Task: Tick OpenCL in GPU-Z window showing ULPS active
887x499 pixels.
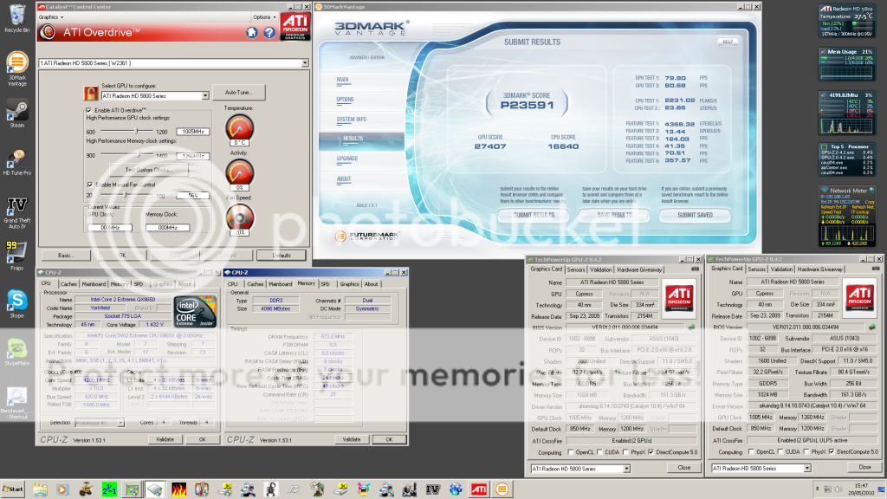Action: 751,451
